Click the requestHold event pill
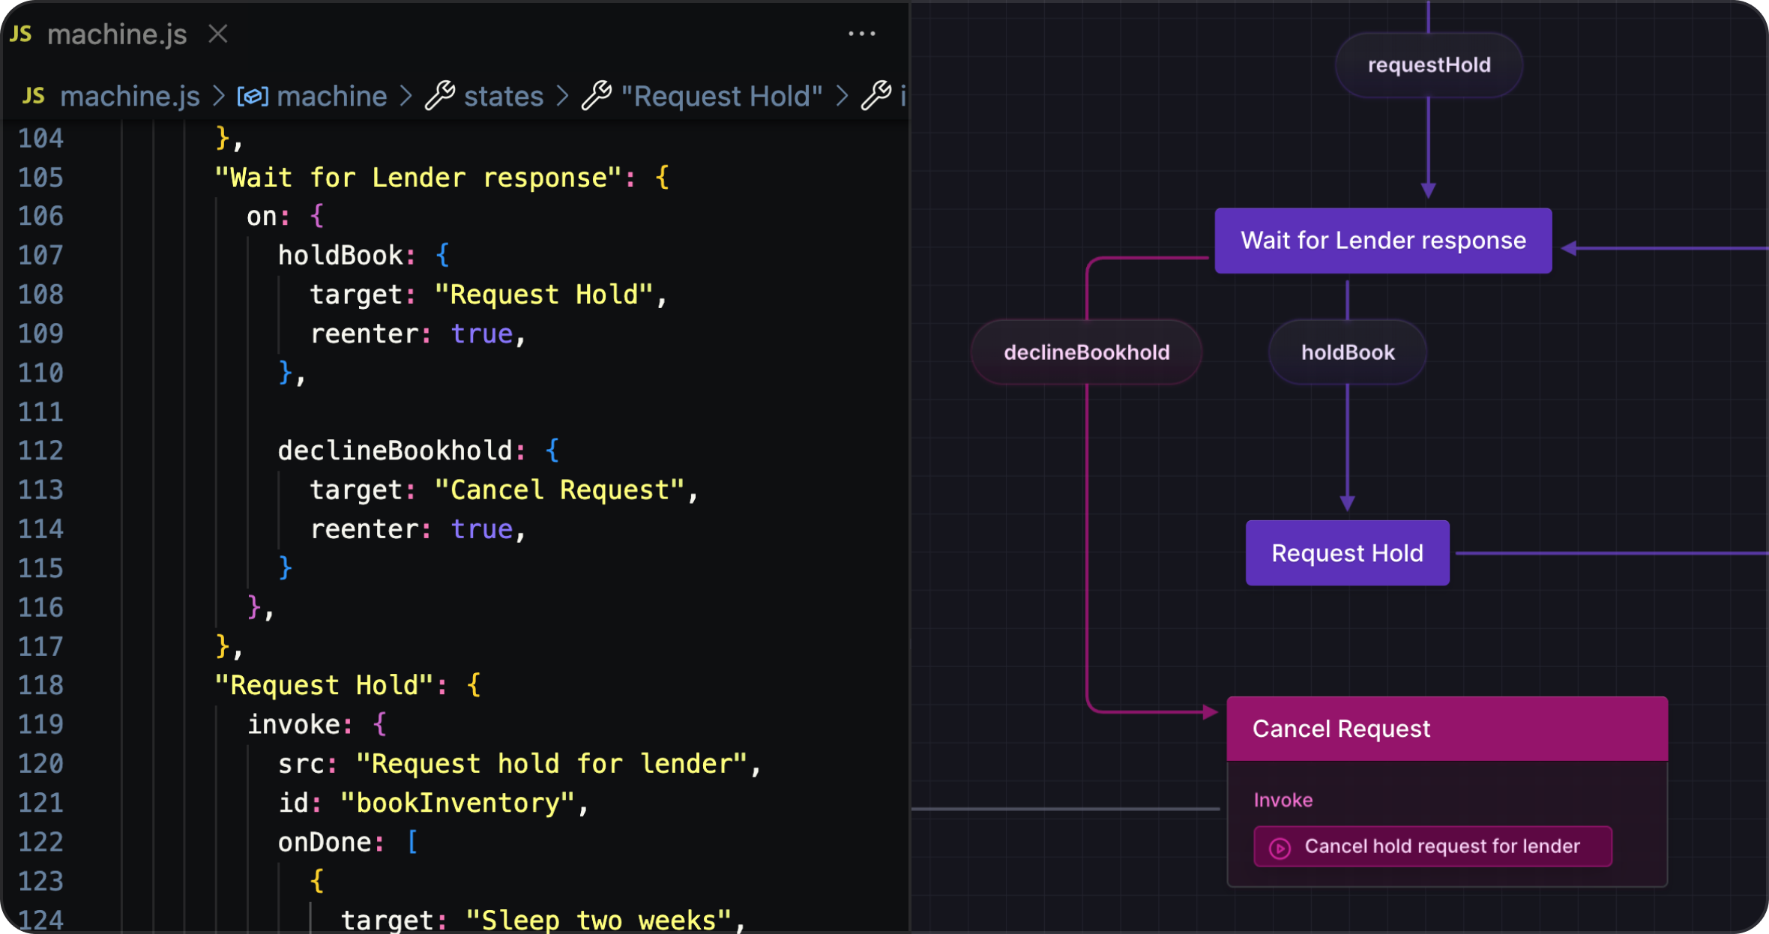 [1428, 65]
